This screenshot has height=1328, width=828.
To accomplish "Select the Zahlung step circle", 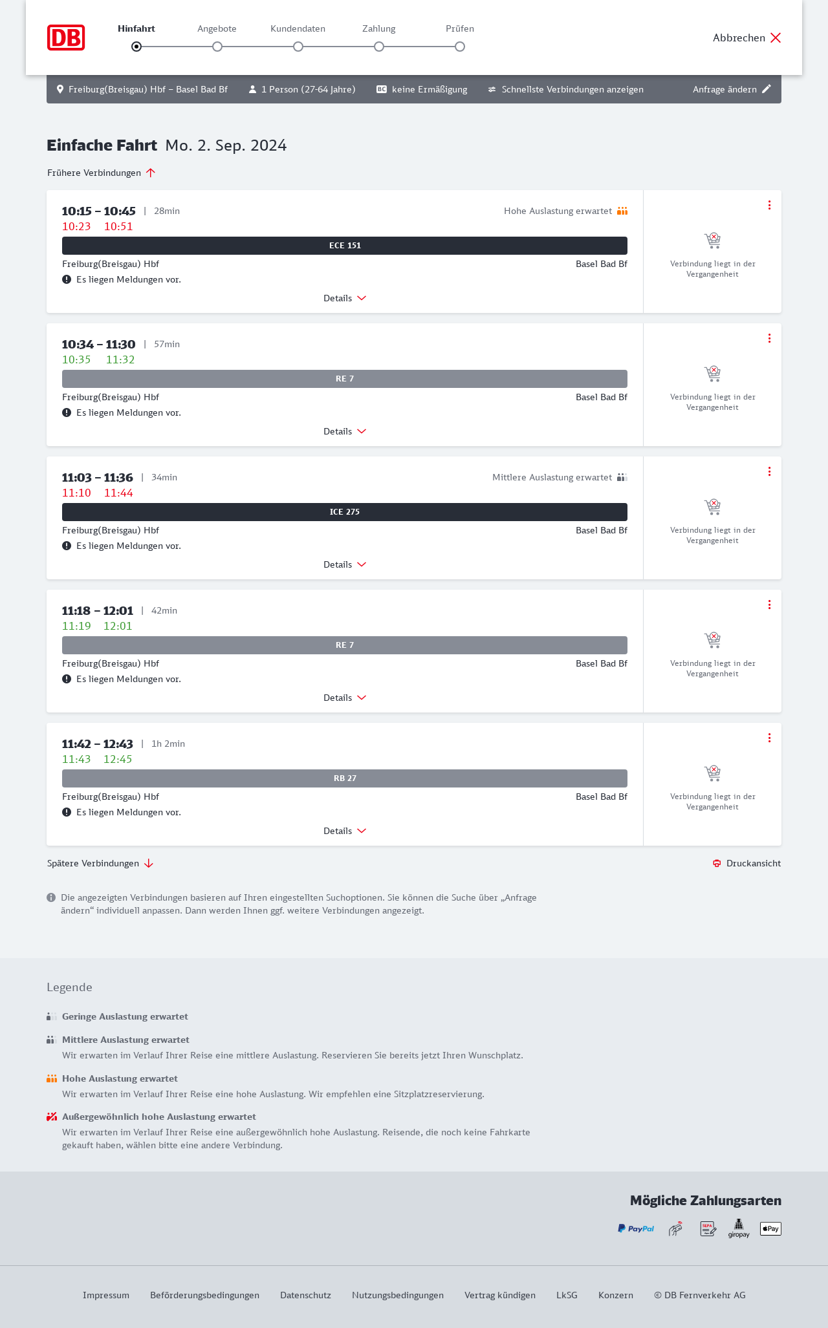I will tap(379, 47).
